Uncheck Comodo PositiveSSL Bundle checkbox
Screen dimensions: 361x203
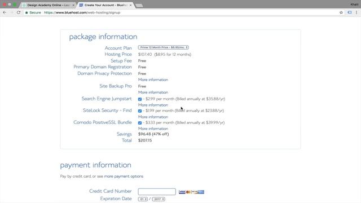click(140, 123)
